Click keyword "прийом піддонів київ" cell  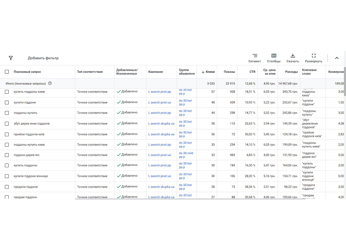click(x=312, y=134)
